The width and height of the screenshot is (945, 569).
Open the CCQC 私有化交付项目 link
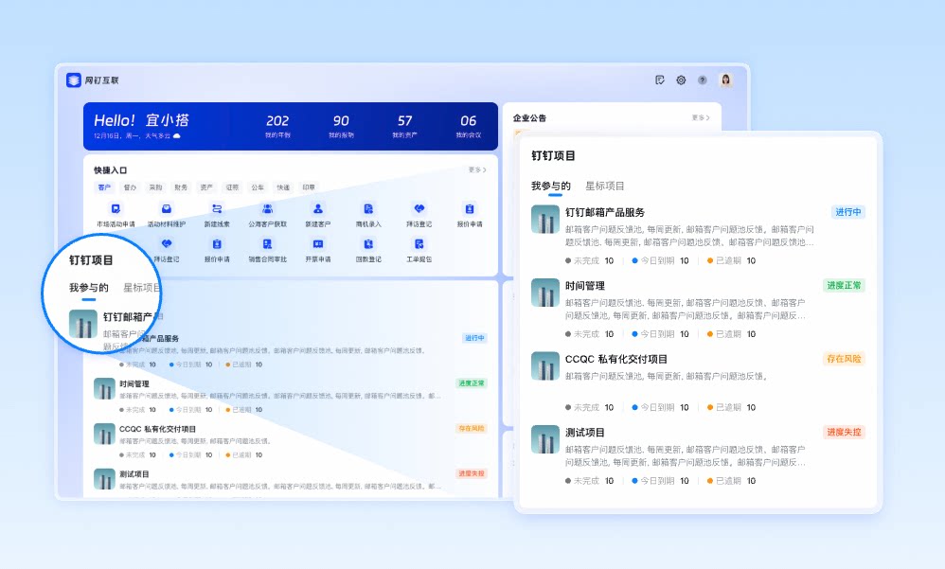click(x=615, y=359)
